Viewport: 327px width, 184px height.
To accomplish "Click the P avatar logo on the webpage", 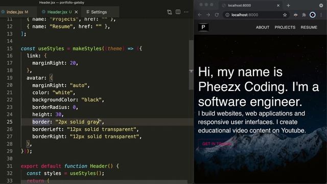I will [x=203, y=27].
